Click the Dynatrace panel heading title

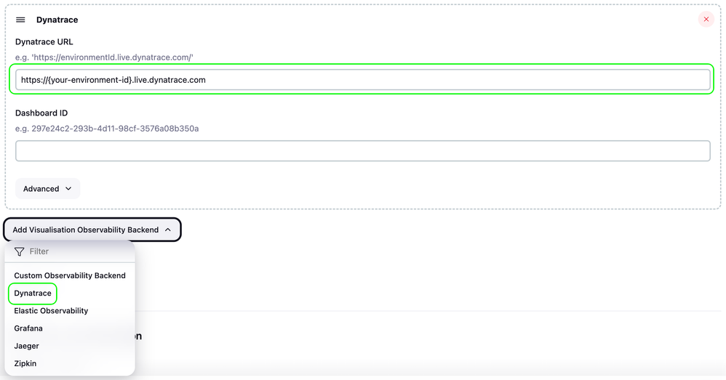coord(57,20)
